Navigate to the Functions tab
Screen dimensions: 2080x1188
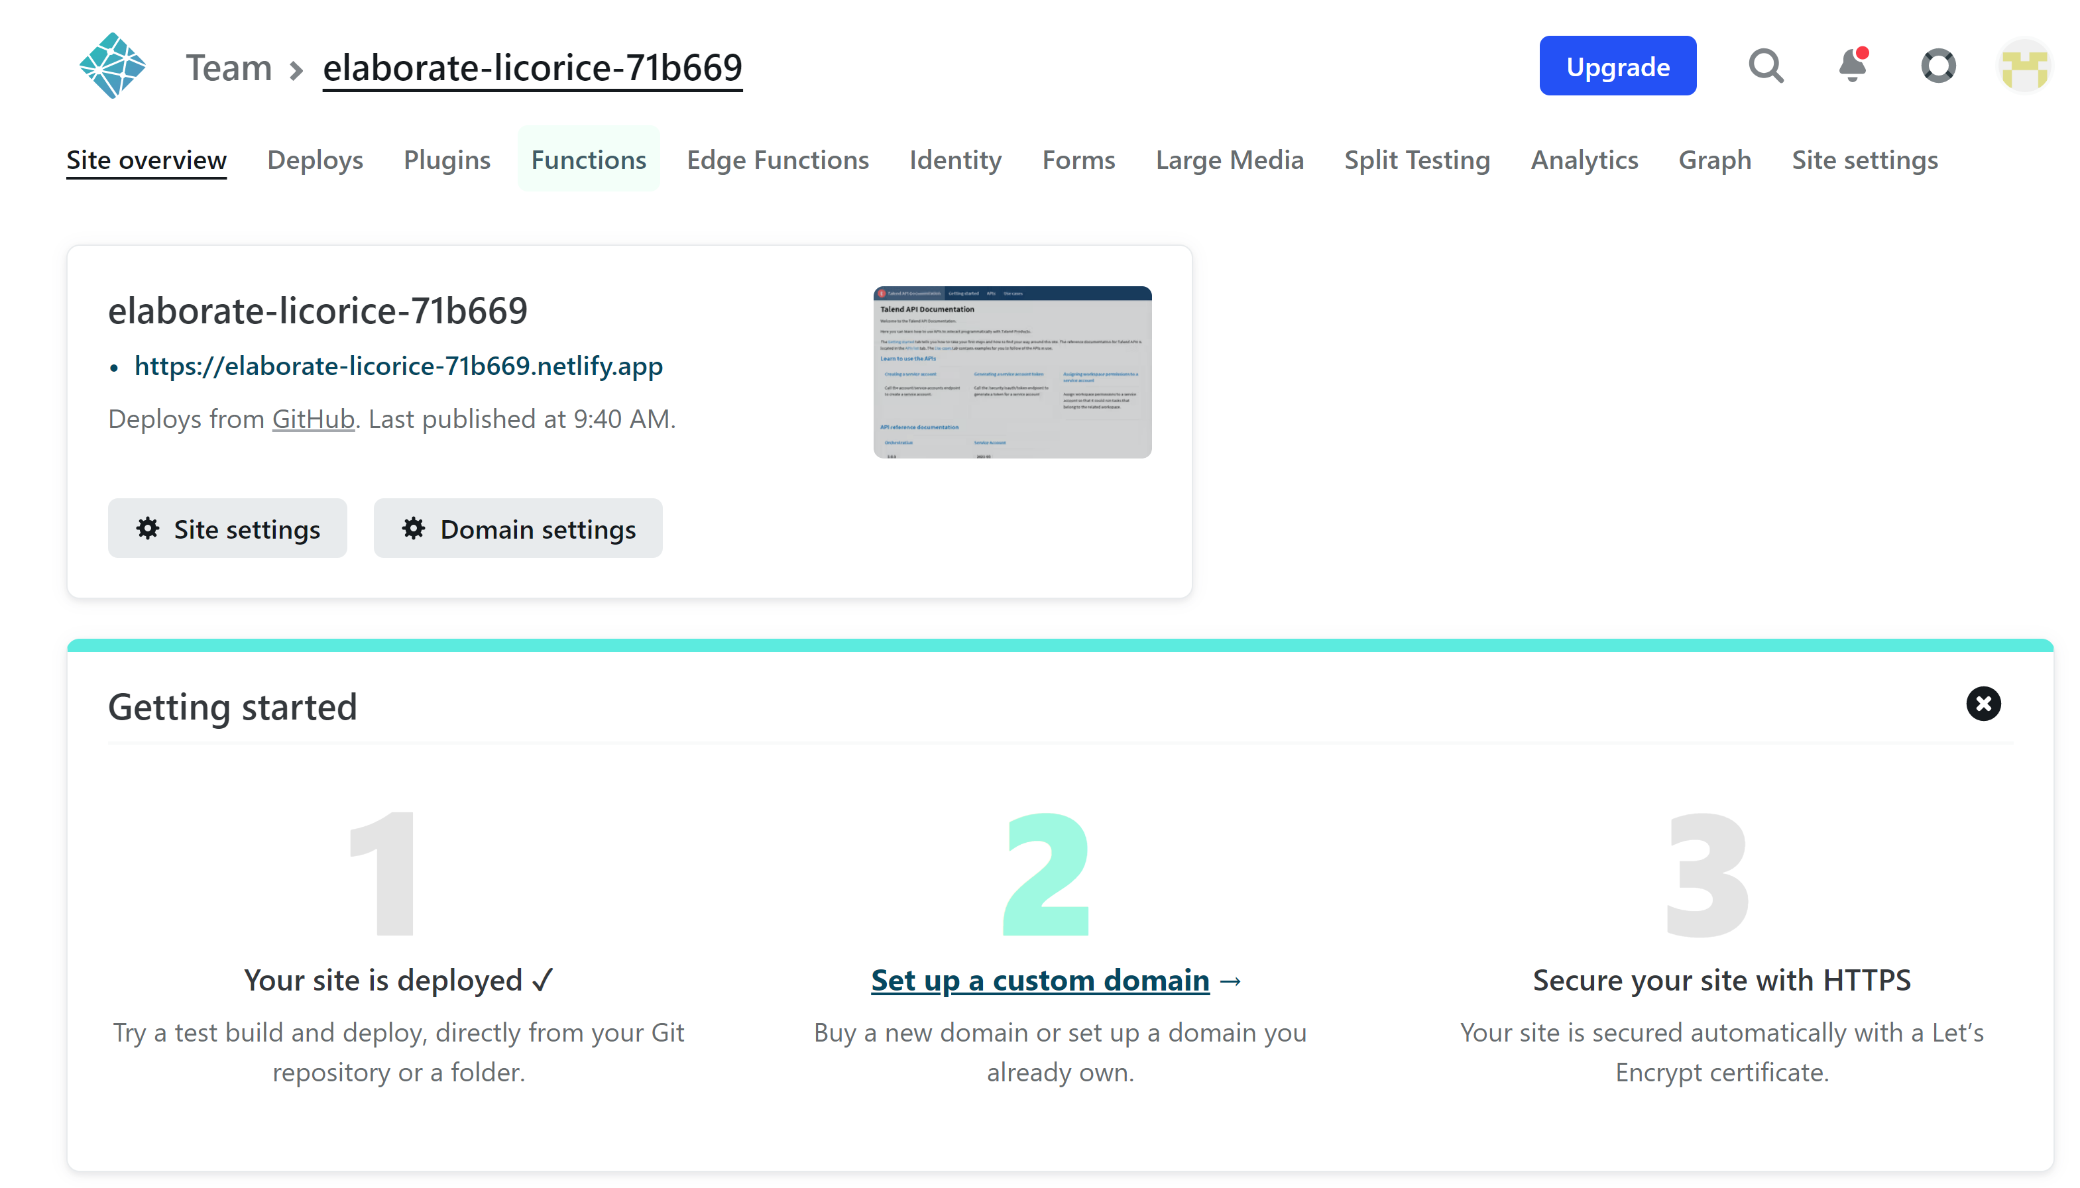click(587, 158)
